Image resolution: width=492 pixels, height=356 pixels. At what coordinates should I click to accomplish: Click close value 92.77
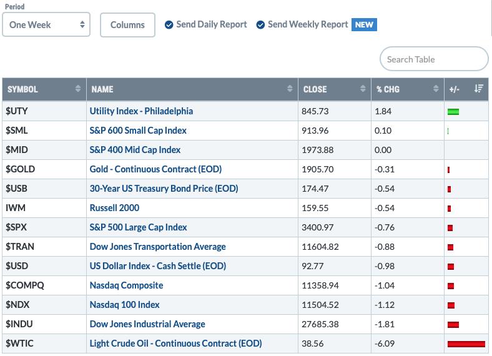[x=313, y=266]
